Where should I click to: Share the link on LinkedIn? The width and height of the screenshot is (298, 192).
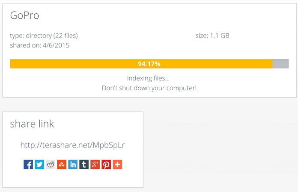tap(73, 164)
